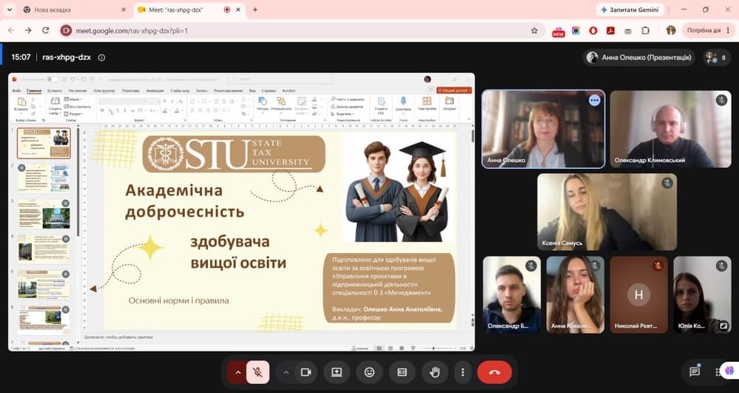739x393 pixels.
Task: Unmute the microphone in Meet controls
Action: coord(257,372)
